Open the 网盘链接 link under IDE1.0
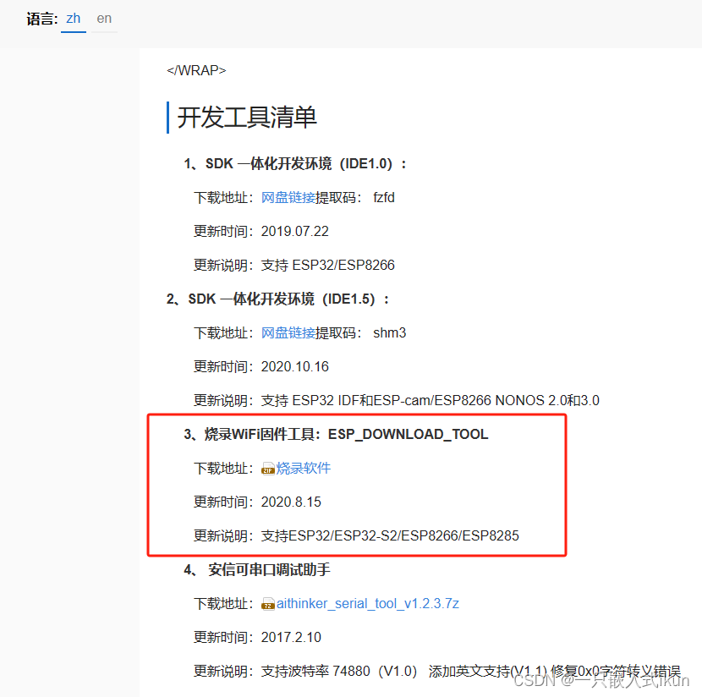702x697 pixels. tap(288, 197)
